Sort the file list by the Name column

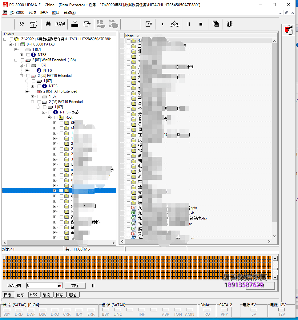click(130, 36)
